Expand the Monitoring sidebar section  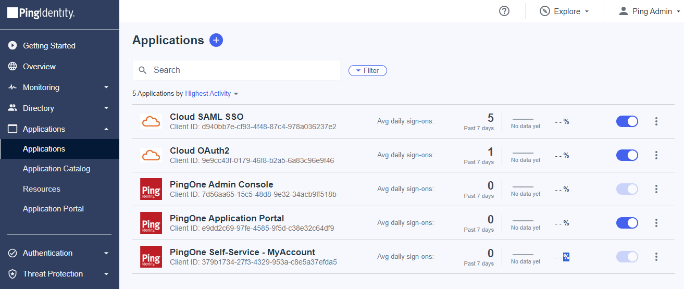(x=59, y=87)
